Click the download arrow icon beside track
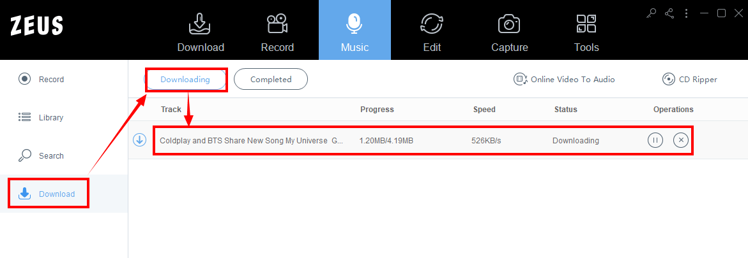The height and width of the screenshot is (258, 748). pyautogui.click(x=139, y=140)
